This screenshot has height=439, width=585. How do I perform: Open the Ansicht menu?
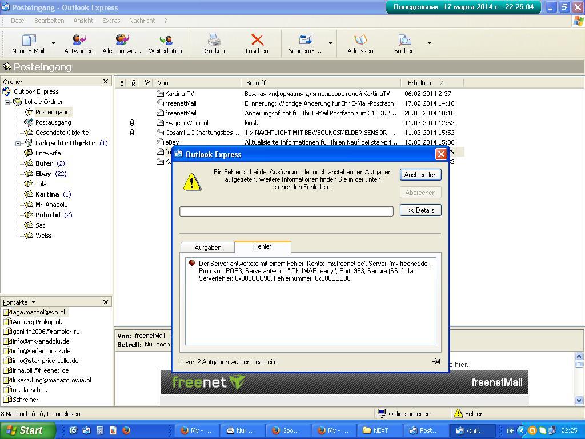tap(83, 21)
